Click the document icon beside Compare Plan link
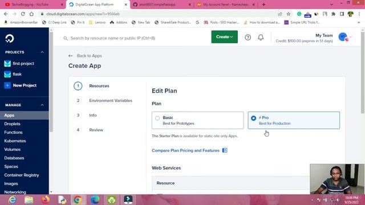 point(225,150)
